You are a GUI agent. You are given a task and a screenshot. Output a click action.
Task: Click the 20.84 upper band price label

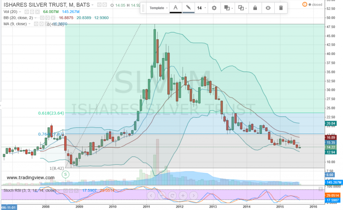click(331, 124)
